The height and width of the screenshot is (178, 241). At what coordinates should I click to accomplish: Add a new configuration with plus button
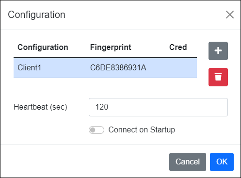pos(218,51)
